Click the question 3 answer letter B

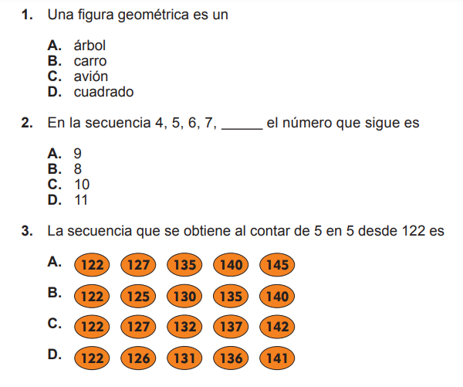(x=55, y=293)
